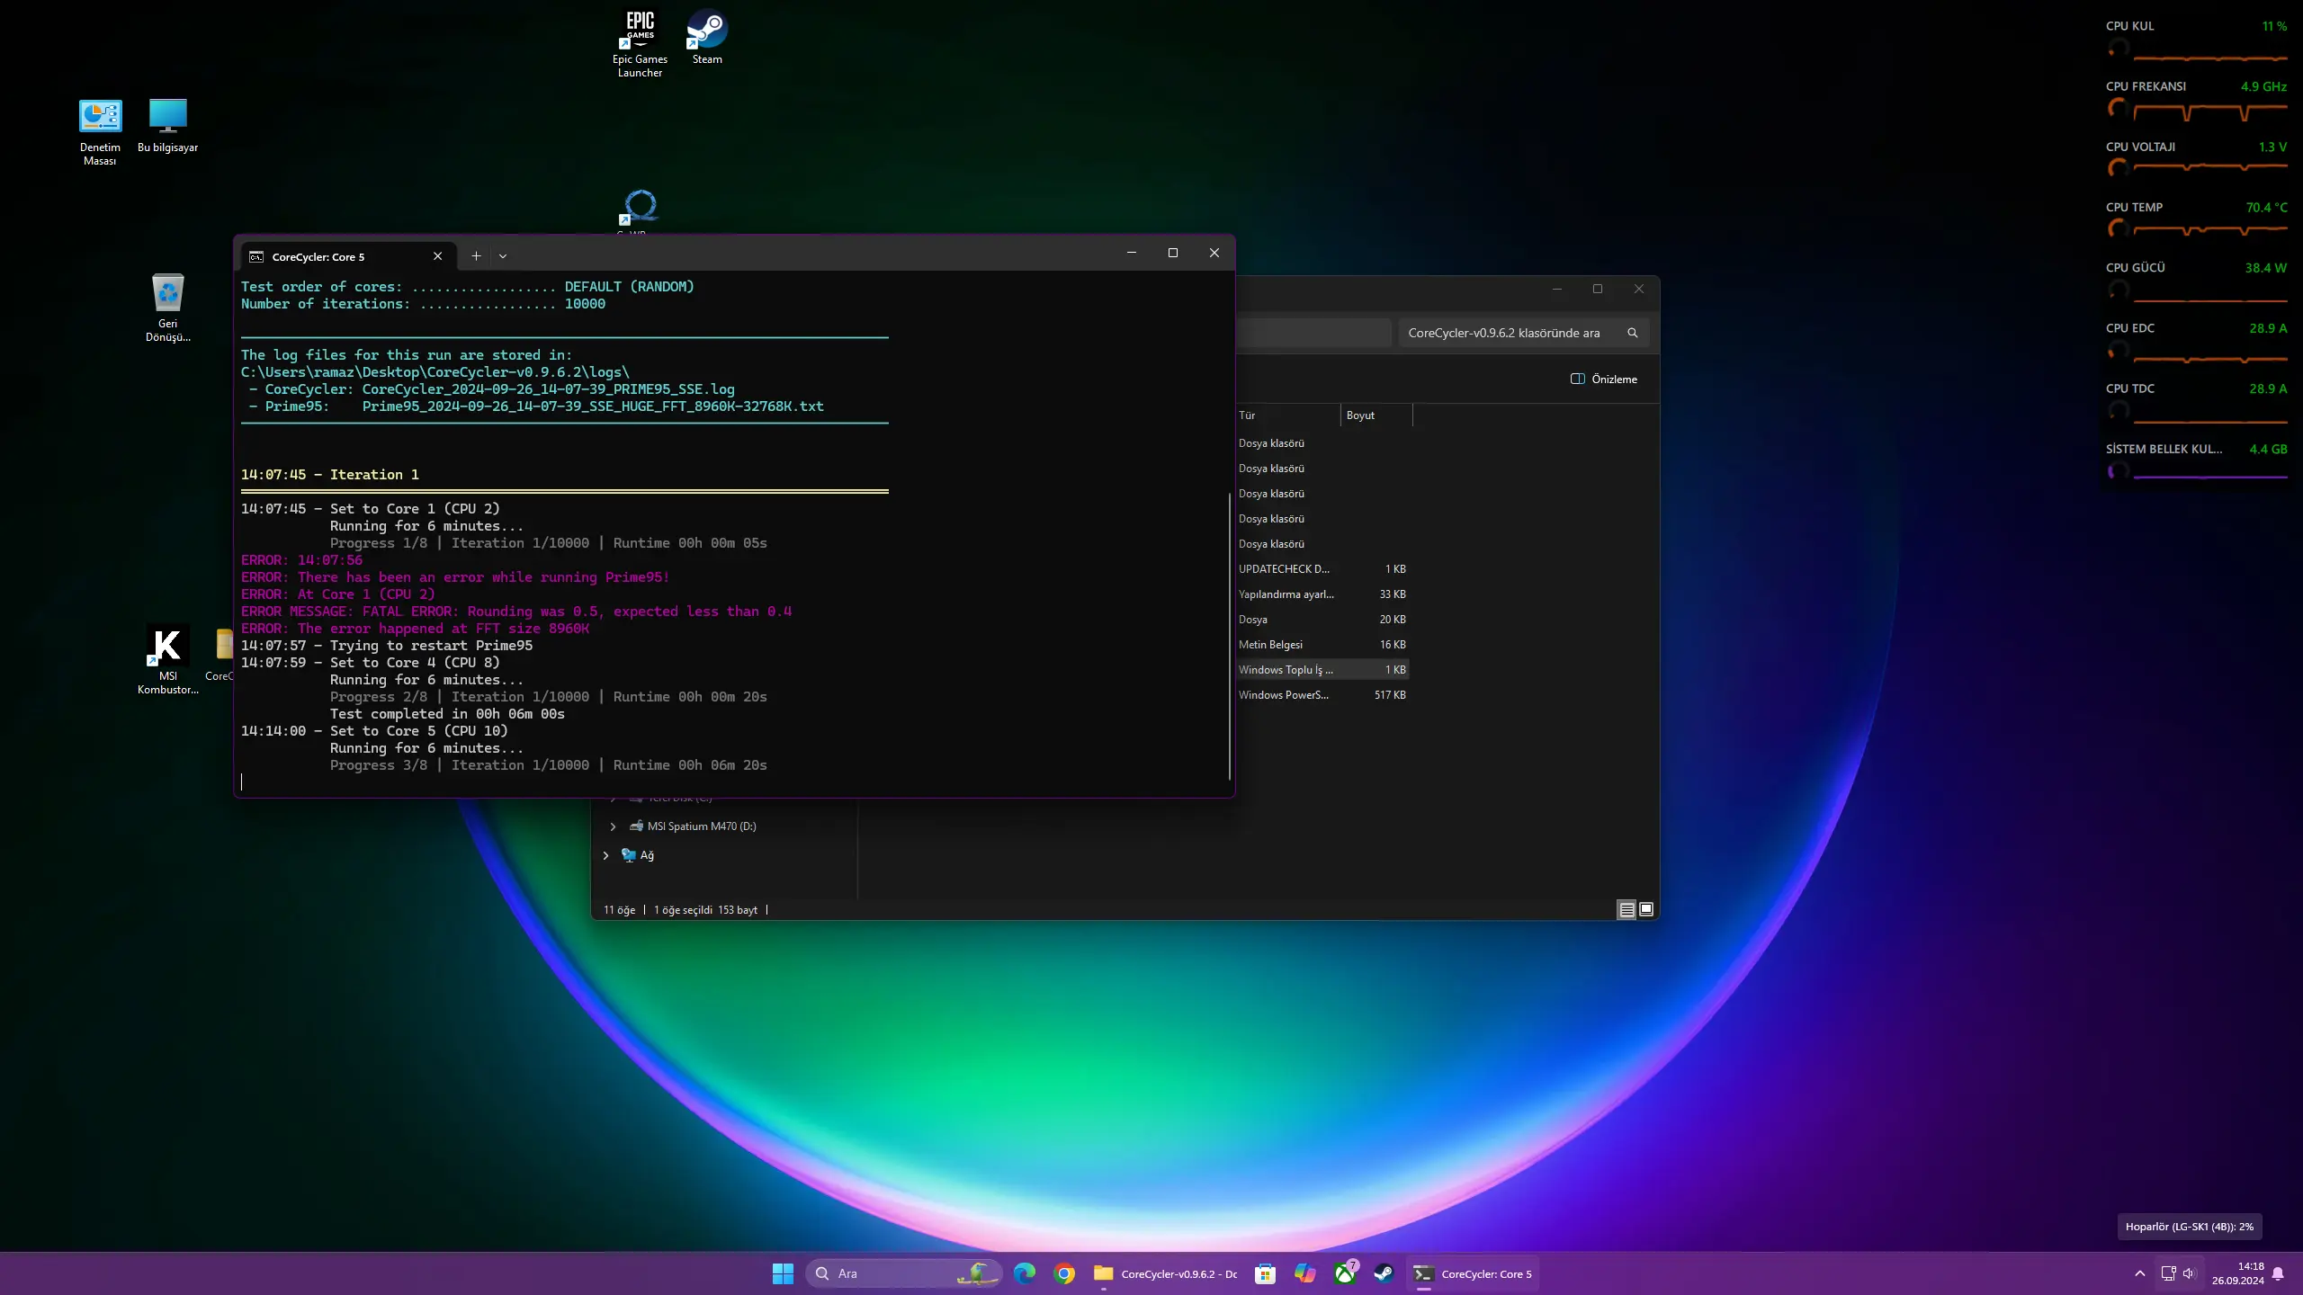The width and height of the screenshot is (2303, 1295).
Task: Add a new terminal tab
Action: pos(476,256)
